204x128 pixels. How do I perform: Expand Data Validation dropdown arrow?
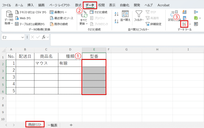click(190, 24)
